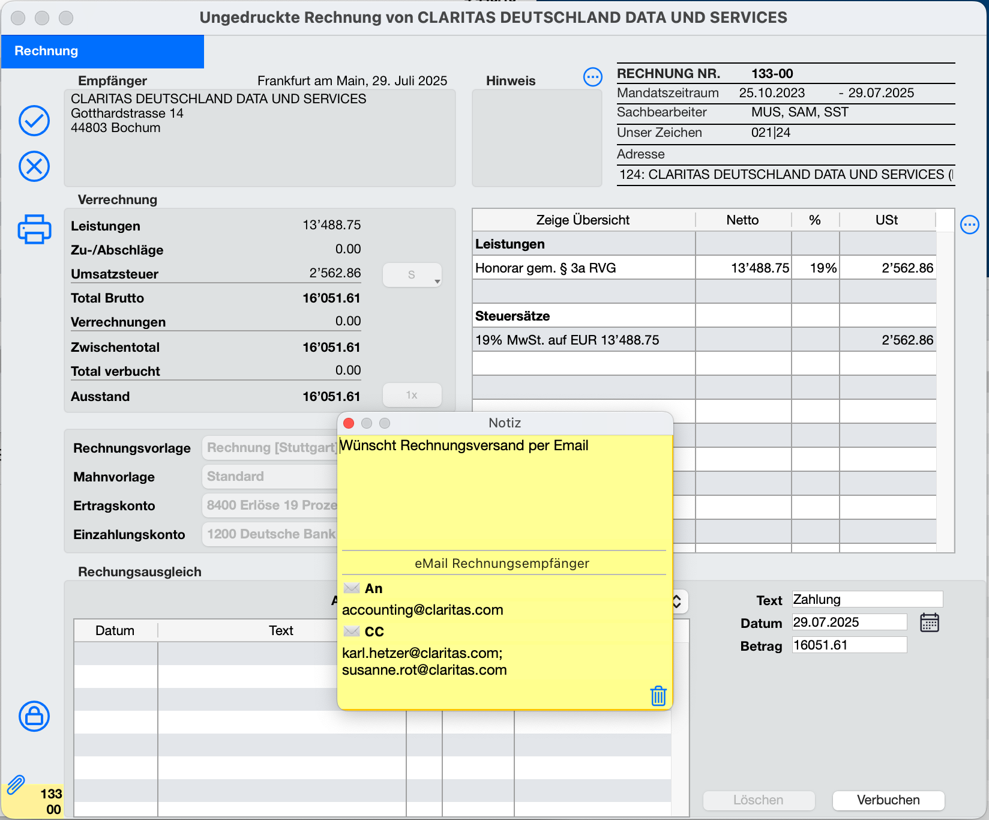989x820 pixels.
Task: Click Total Brutto amount 16'051.61
Action: [x=331, y=298]
